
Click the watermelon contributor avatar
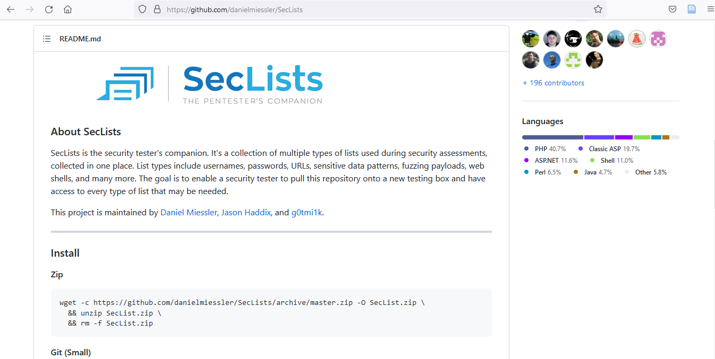[637, 39]
